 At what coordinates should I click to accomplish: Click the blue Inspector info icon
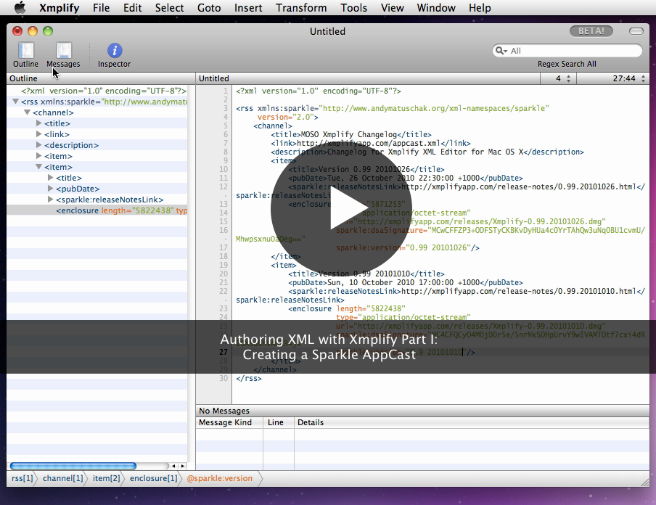coord(113,49)
